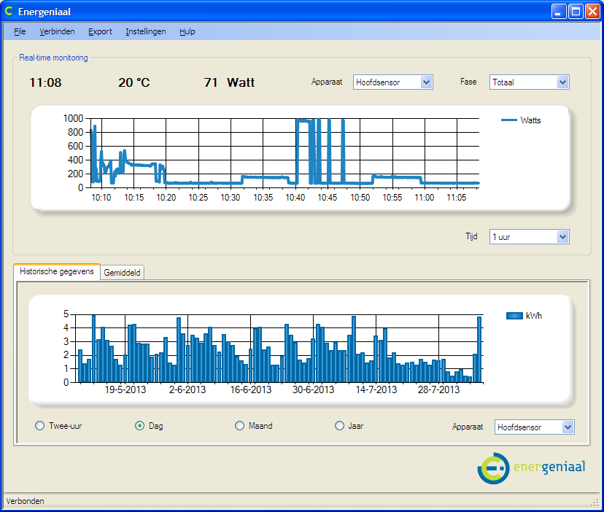Select the Historische gegevens tab
Screen dimensions: 604x512
click(x=57, y=271)
